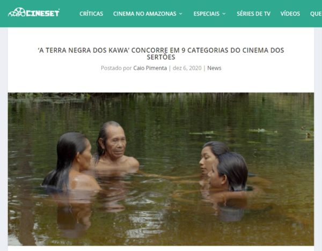The image size is (322, 251).
Task: Open author Caio Pimenta's page
Action: (x=150, y=68)
